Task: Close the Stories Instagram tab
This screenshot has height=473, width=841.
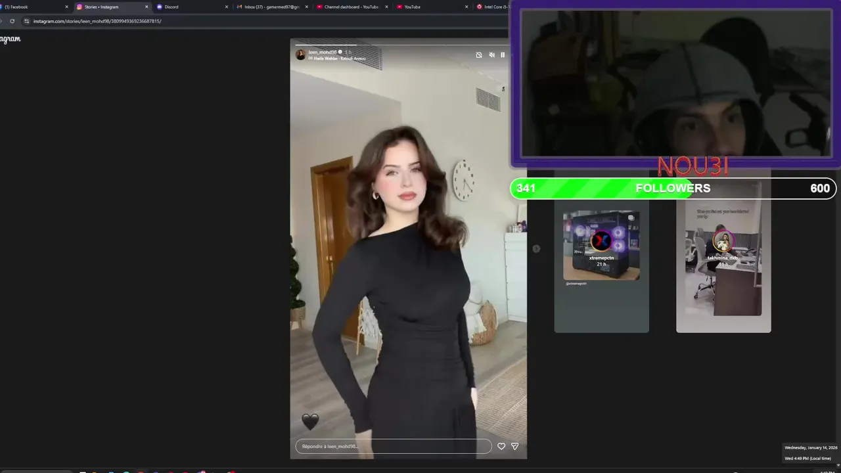Action: pyautogui.click(x=147, y=7)
